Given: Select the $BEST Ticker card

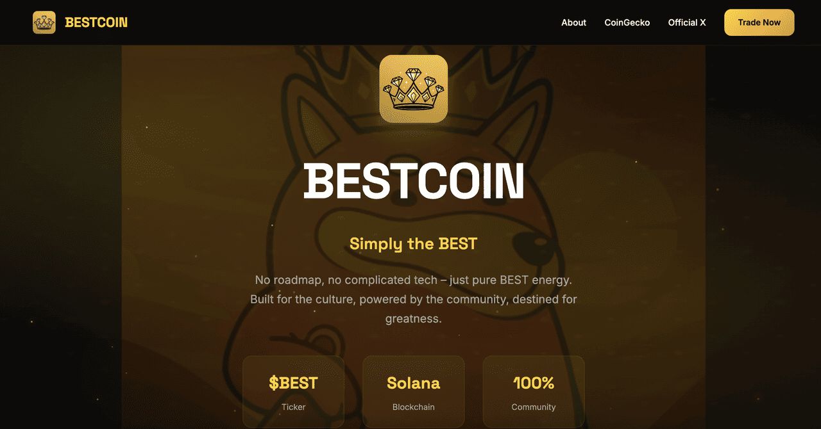Looking at the screenshot, I should tap(294, 392).
